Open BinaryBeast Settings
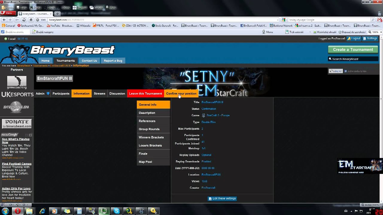This screenshot has width=383, height=215. click(370, 39)
